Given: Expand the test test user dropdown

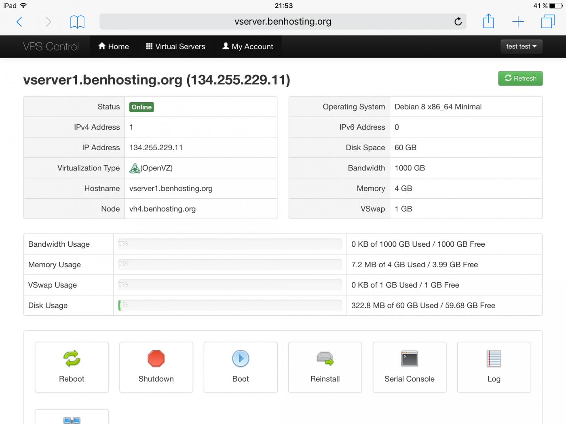Looking at the screenshot, I should (521, 46).
